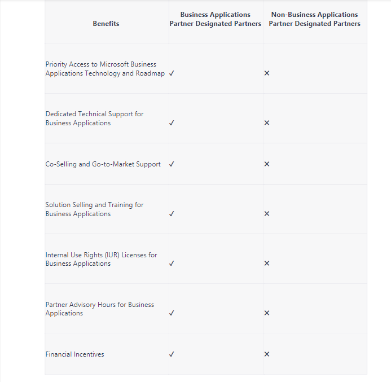Click the checkmark for Dedicated Technical Support
This screenshot has height=382, width=391.
[172, 123]
